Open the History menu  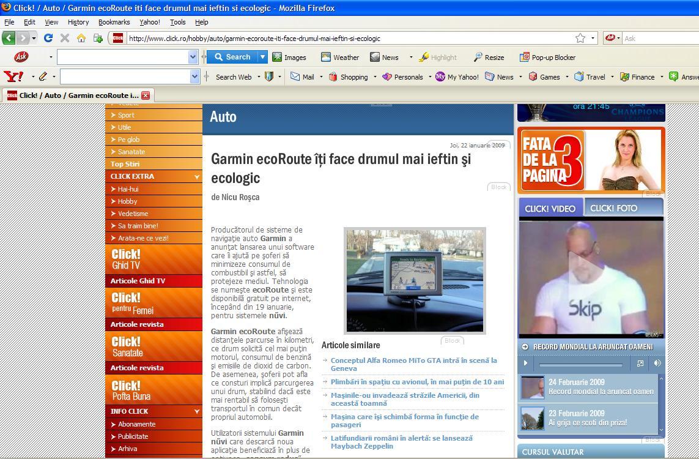point(78,22)
